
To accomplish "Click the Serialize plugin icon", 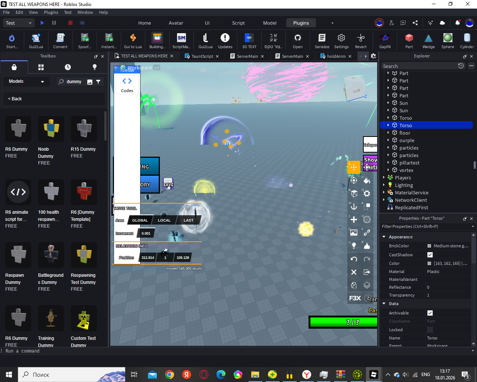I will (322, 41).
